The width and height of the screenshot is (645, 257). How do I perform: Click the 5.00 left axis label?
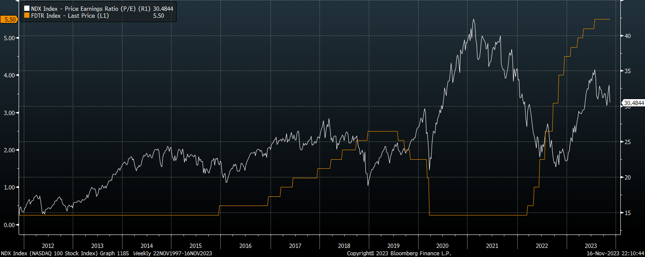click(x=9, y=38)
